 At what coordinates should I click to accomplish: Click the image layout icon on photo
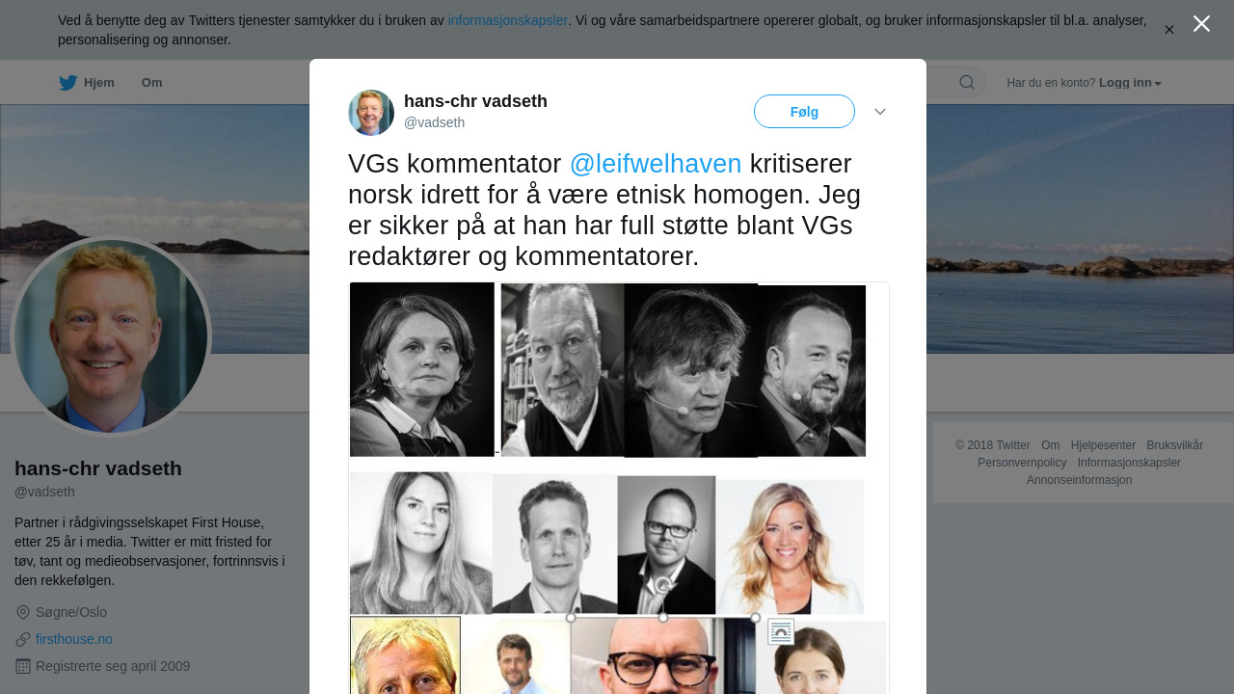click(781, 631)
